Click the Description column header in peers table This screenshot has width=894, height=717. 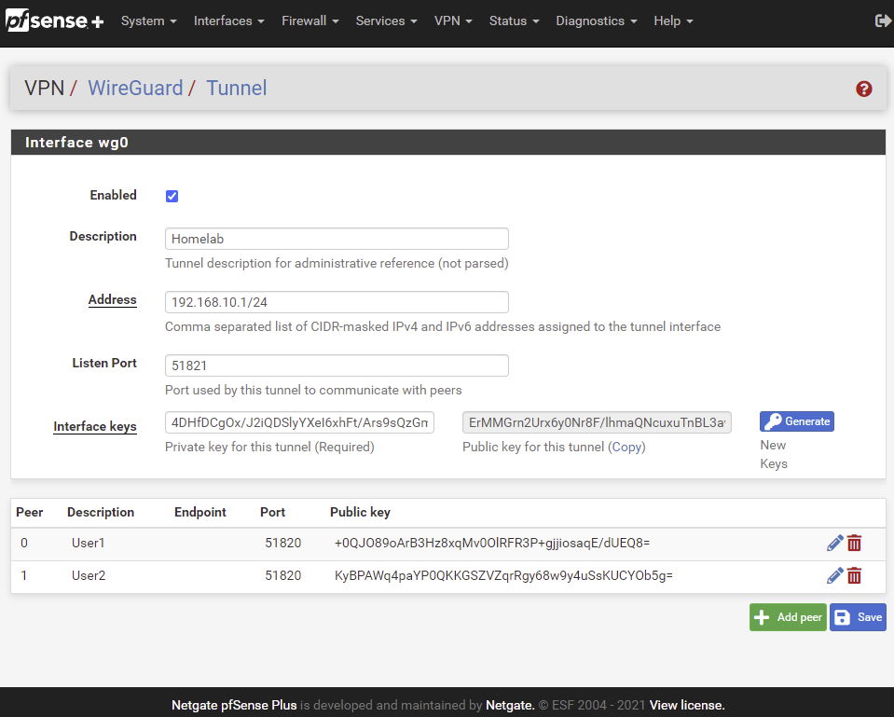(x=101, y=512)
